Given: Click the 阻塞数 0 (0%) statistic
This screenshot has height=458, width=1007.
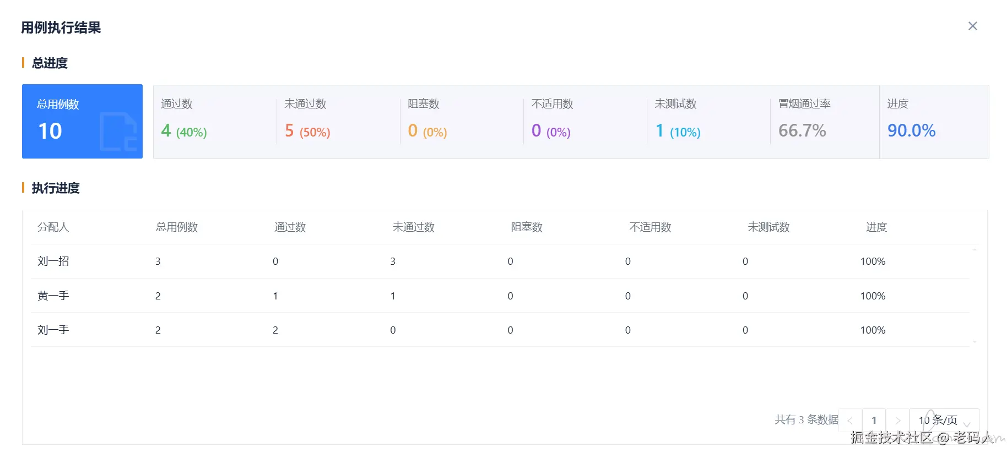Looking at the screenshot, I should 427,131.
